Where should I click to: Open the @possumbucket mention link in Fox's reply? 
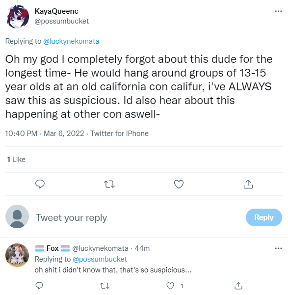tap(100, 259)
